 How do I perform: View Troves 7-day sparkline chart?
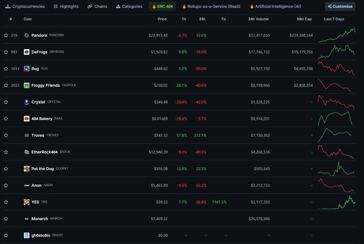click(x=335, y=135)
